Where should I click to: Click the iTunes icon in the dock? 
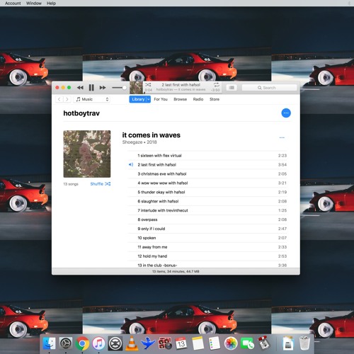(x=98, y=343)
